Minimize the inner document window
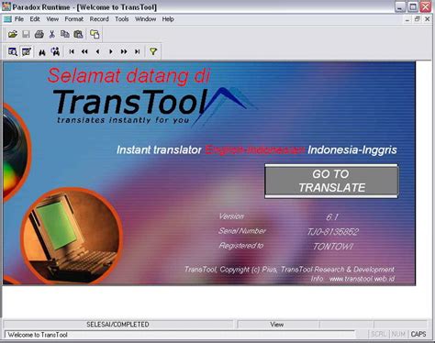This screenshot has height=343, width=435. tap(407, 19)
